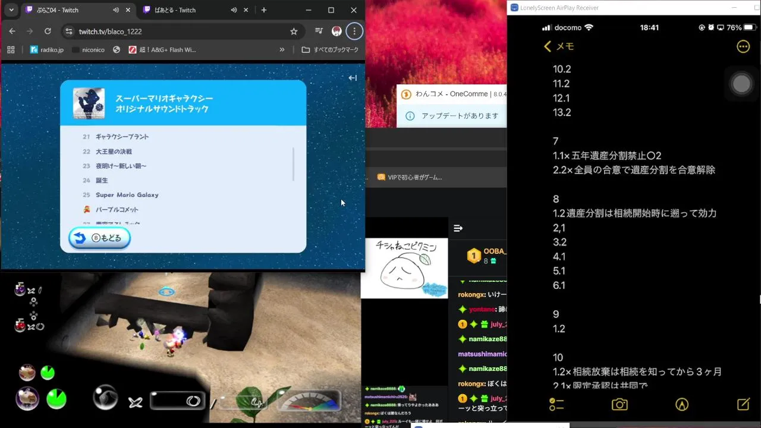Screen dimensions: 761x428
Task: Select track 22 大王星の決戦
Action: click(114, 152)
